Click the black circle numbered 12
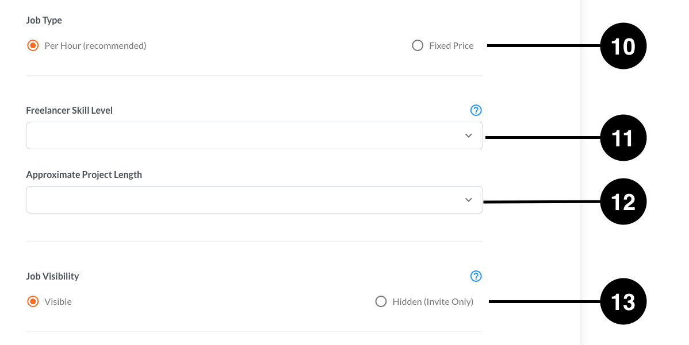This screenshot has height=345, width=689. 623,201
